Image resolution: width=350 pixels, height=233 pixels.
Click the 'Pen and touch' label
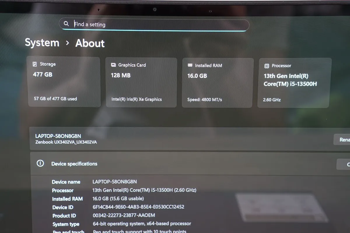[x=69, y=232]
